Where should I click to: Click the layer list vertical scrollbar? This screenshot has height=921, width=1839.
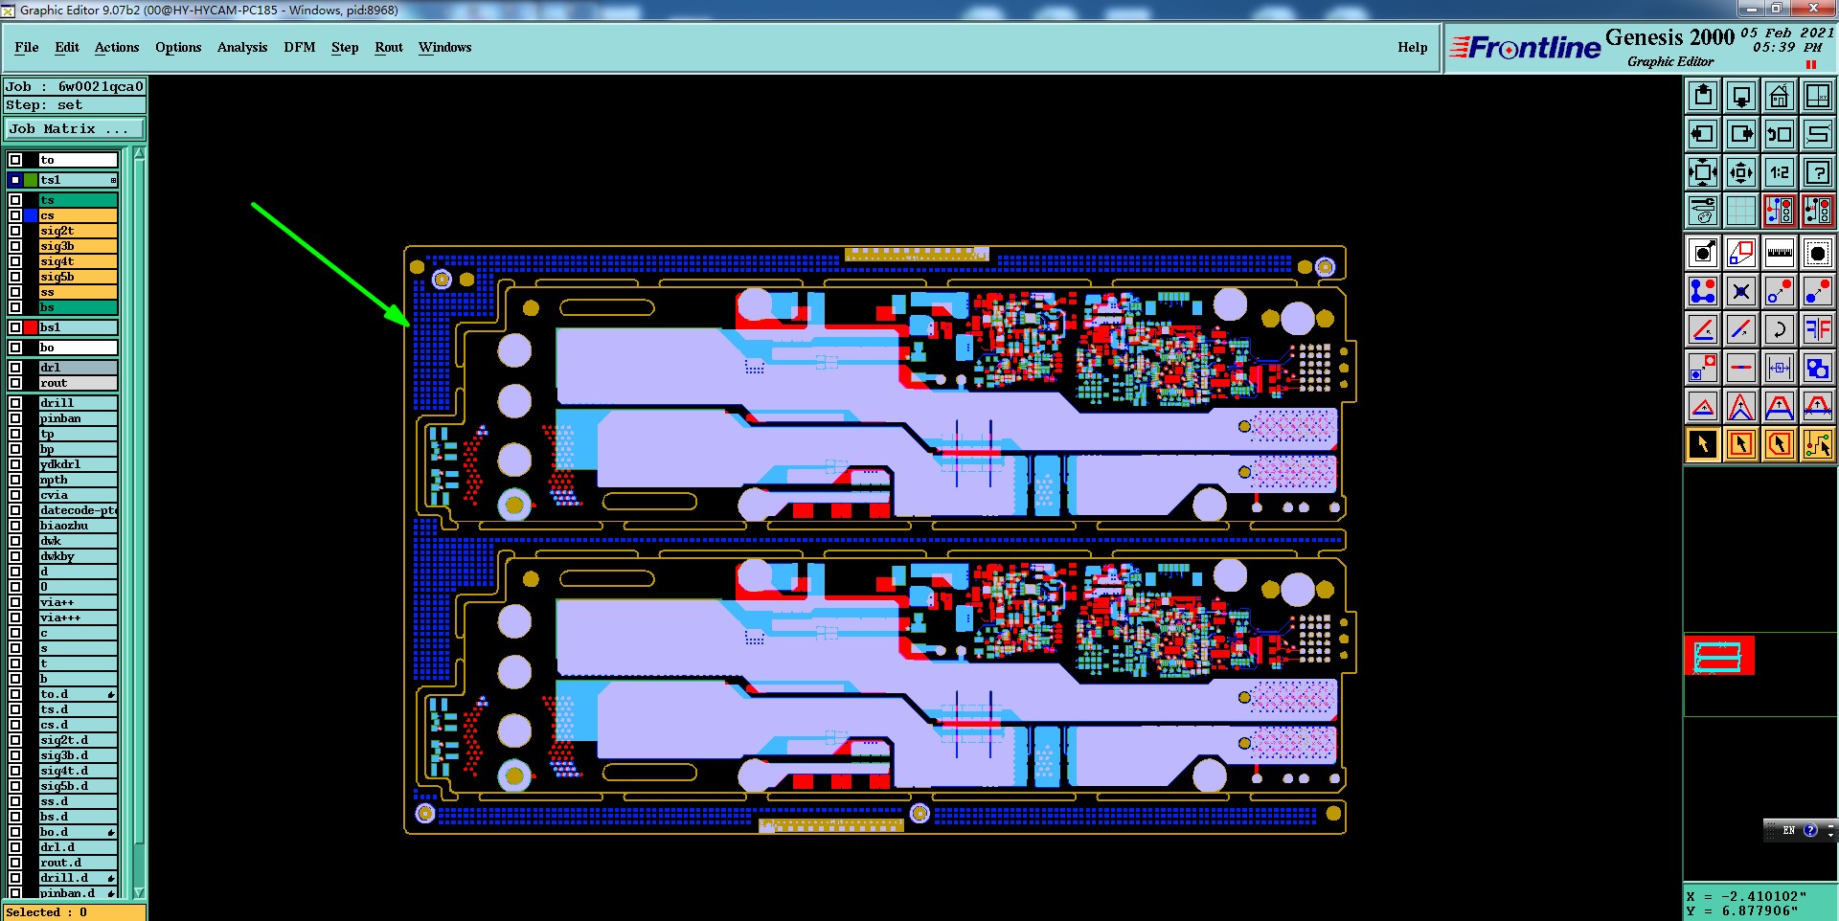tap(140, 522)
